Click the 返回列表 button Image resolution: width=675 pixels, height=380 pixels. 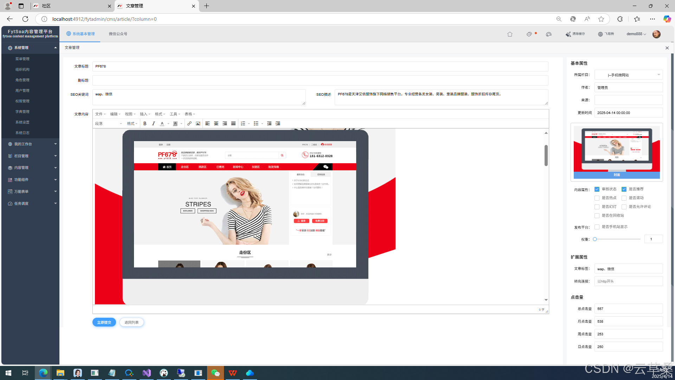(131, 322)
